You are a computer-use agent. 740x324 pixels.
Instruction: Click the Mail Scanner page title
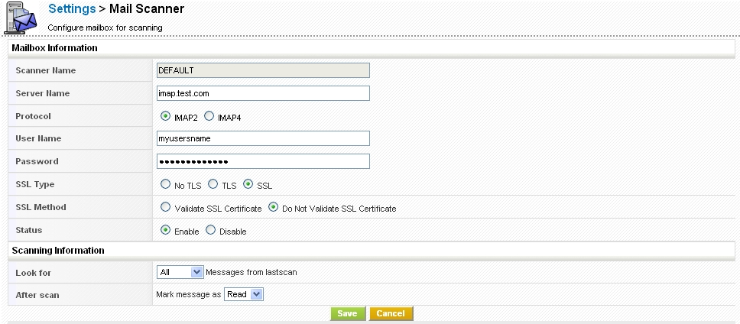[x=147, y=9]
